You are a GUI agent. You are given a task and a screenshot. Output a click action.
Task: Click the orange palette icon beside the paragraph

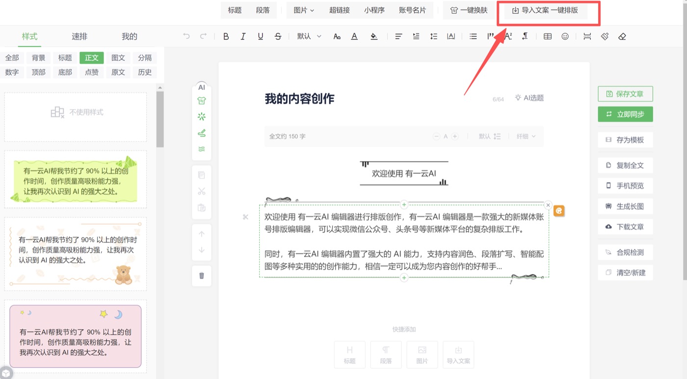(x=559, y=211)
